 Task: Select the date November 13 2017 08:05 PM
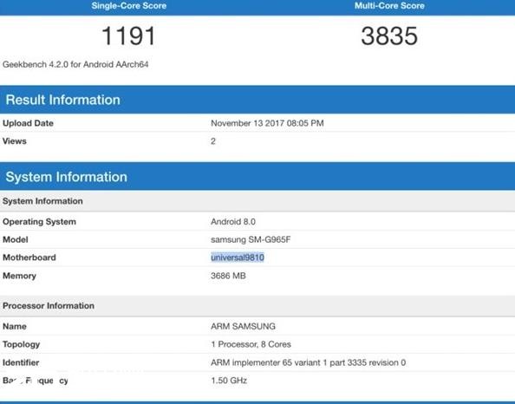(267, 123)
